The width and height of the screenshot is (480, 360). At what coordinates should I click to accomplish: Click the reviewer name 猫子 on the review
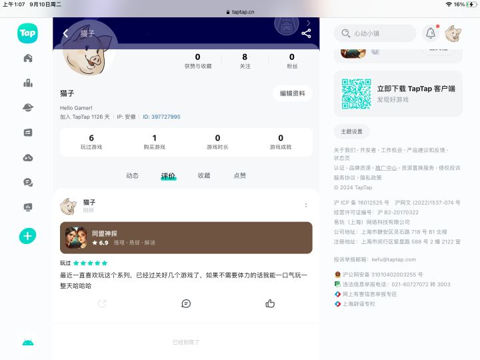[89, 203]
